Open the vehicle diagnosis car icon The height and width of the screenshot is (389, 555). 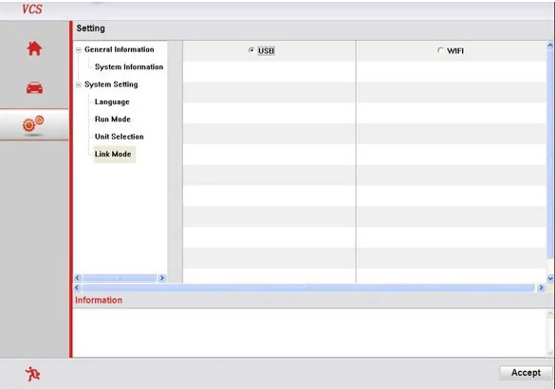pyautogui.click(x=34, y=87)
